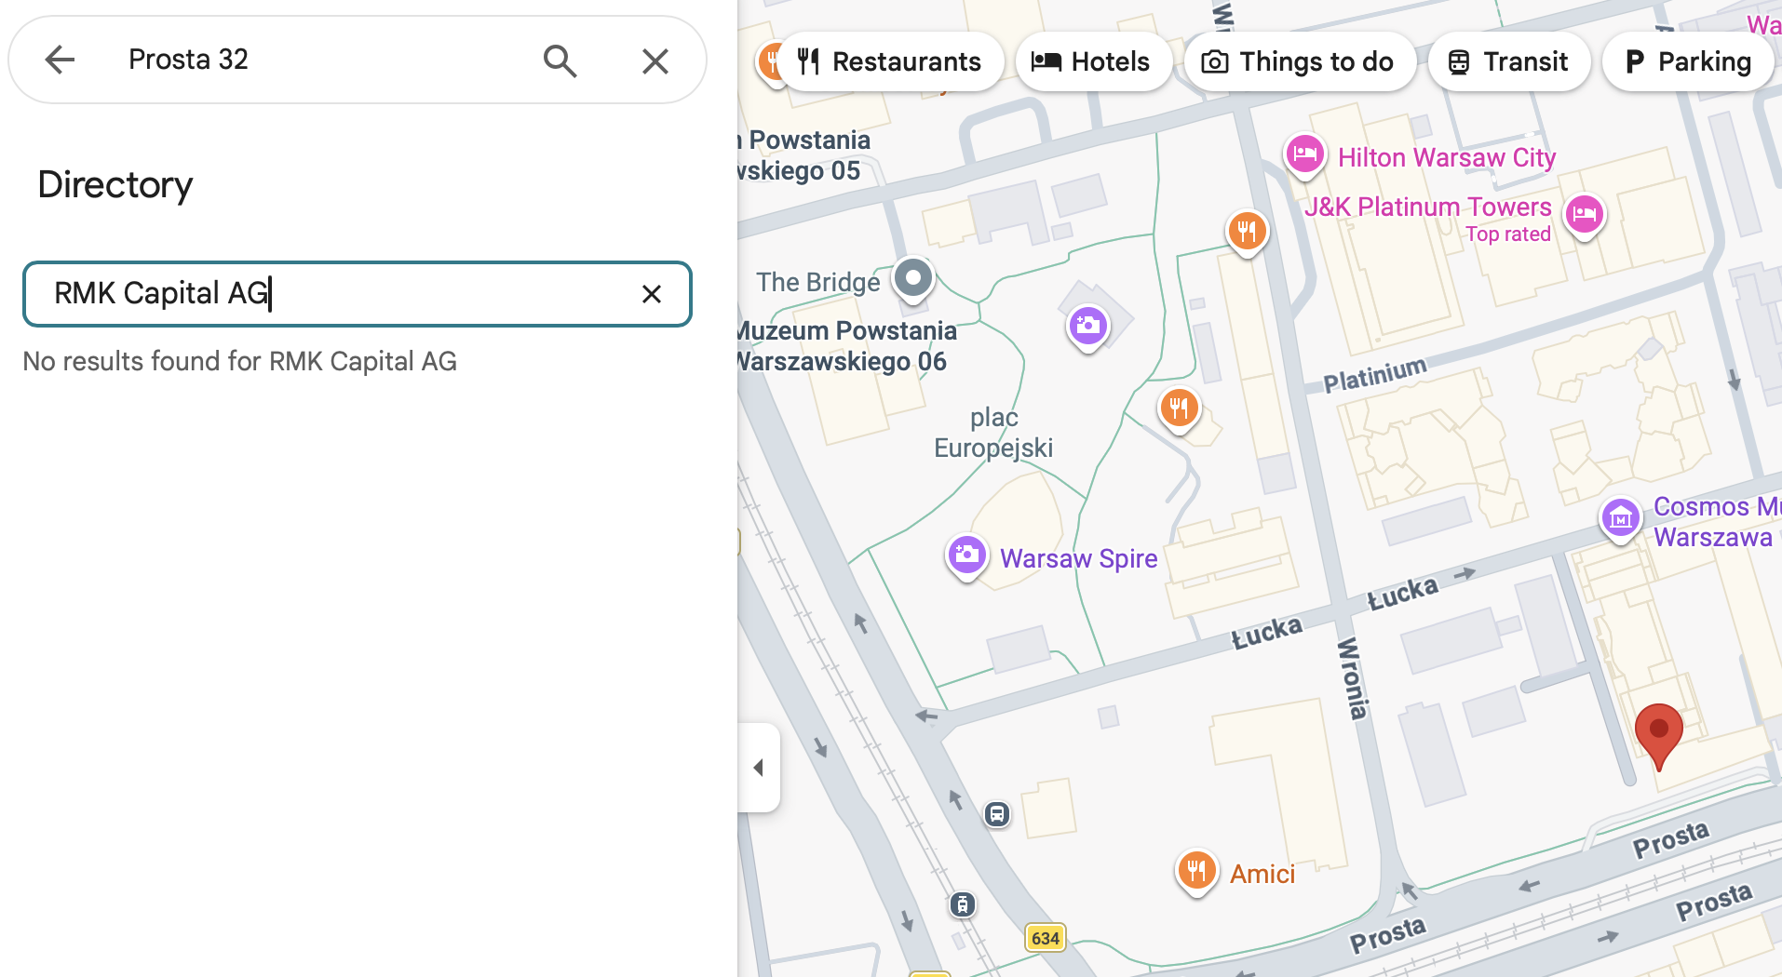The width and height of the screenshot is (1782, 977).
Task: Select the tram stop icon by road 634
Action: pyautogui.click(x=963, y=904)
